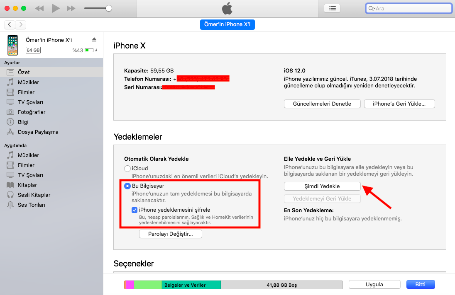455x295 pixels.
Task: Go forward with the right chevron
Action: pyautogui.click(x=21, y=24)
